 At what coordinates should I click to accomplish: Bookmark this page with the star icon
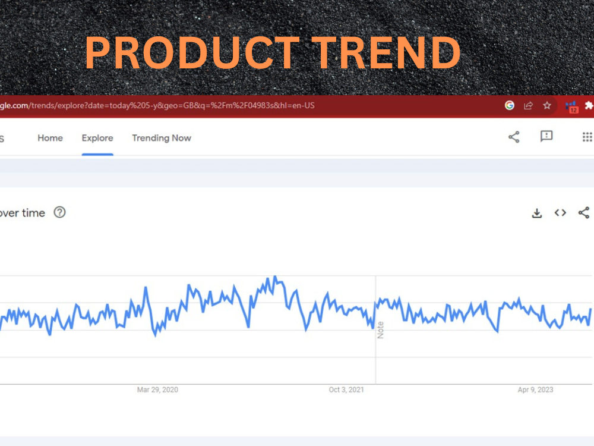tap(546, 105)
